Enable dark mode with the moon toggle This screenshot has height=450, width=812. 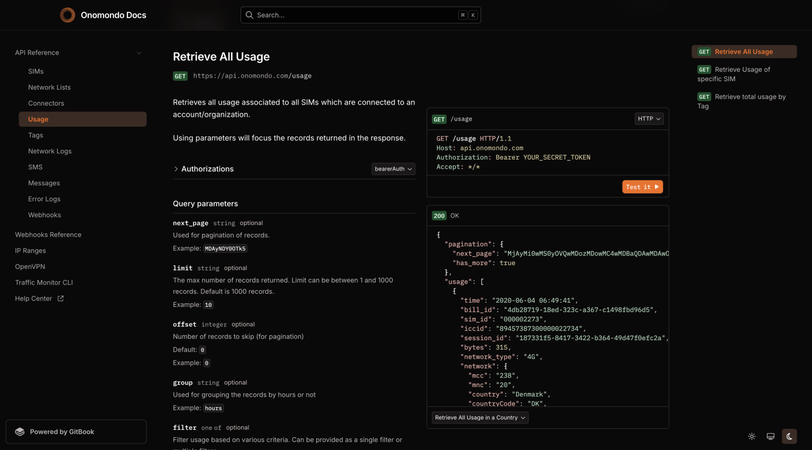coord(789,436)
